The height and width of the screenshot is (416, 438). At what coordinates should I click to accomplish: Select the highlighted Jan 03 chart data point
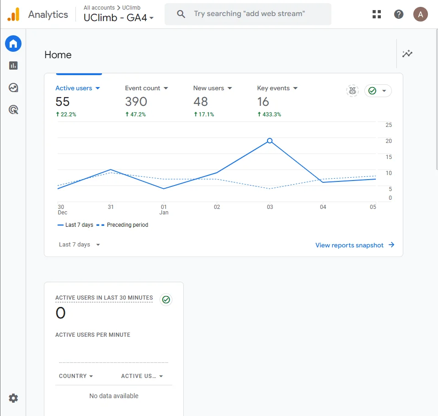pos(269,141)
